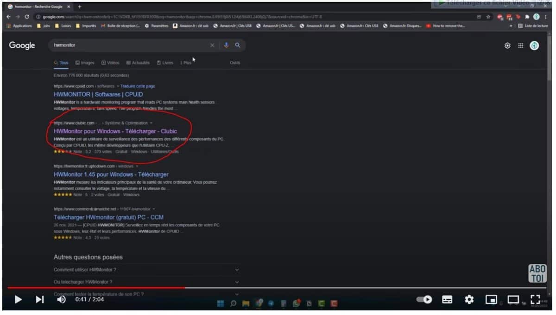The width and height of the screenshot is (556, 315).
Task: Switch to the Images results tab
Action: (x=85, y=63)
